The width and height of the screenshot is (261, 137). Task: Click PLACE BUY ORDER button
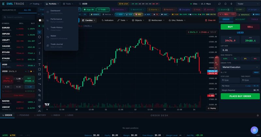click(x=240, y=96)
